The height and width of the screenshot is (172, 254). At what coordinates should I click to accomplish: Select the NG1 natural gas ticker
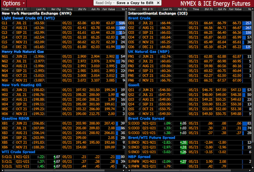tap(5, 57)
